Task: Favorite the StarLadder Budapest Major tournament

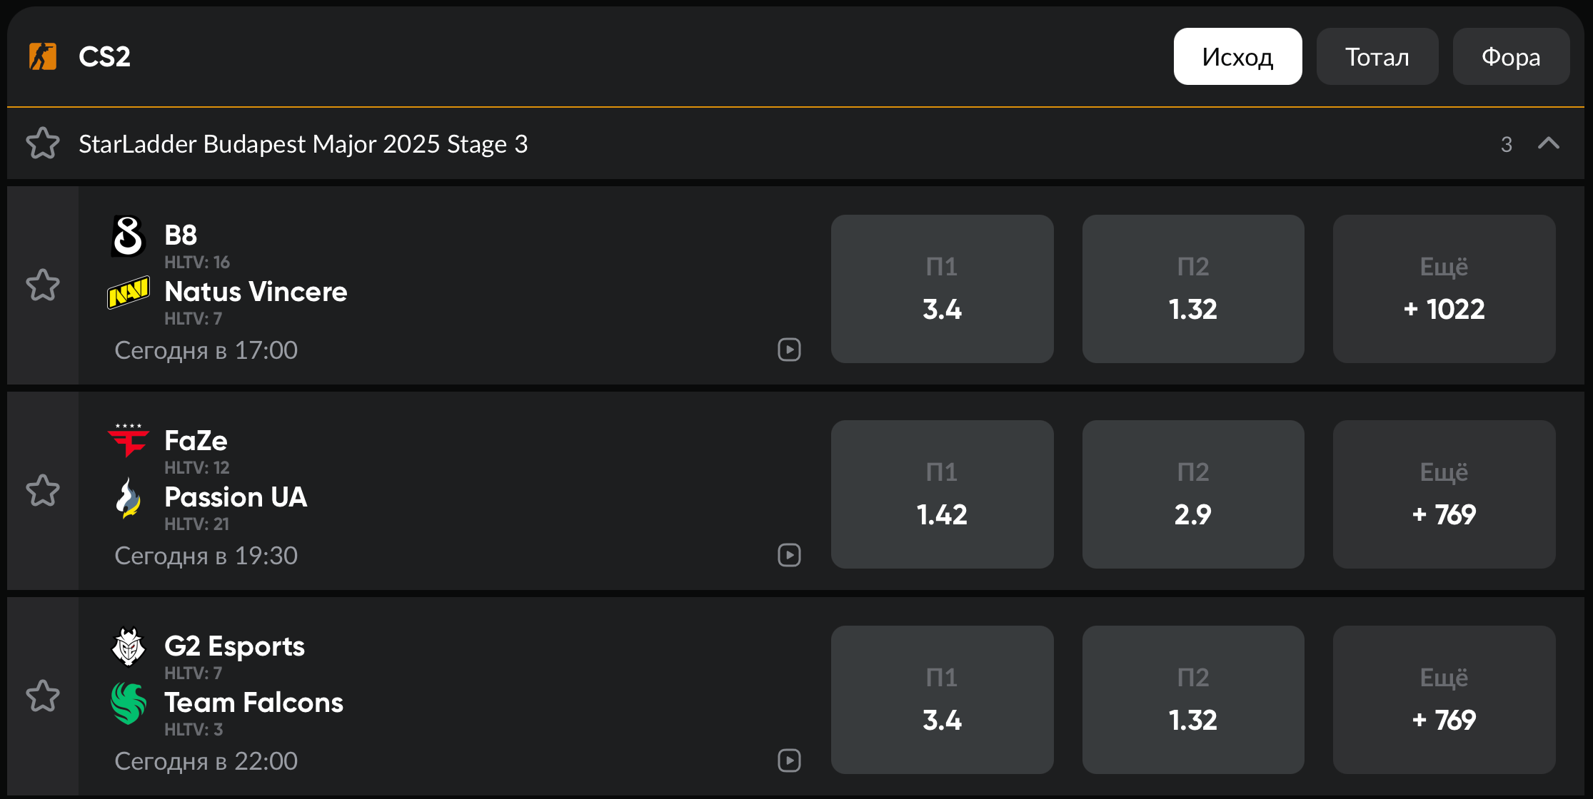Action: tap(43, 143)
